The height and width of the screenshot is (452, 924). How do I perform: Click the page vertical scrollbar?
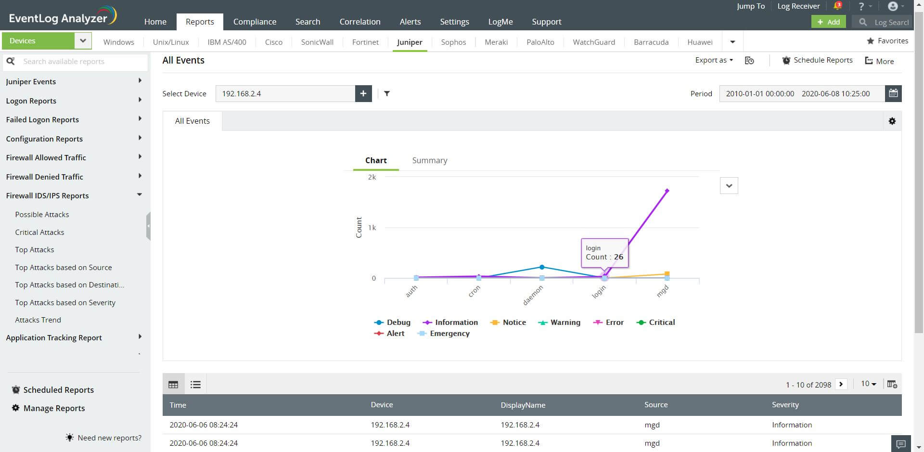(919, 173)
